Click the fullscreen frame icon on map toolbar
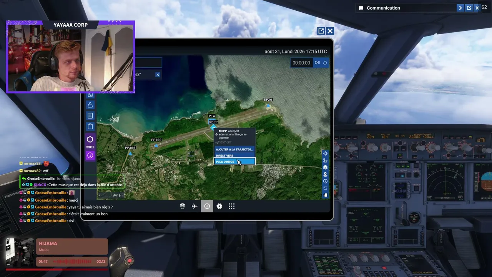This screenshot has height=277, width=492. tap(325, 188)
